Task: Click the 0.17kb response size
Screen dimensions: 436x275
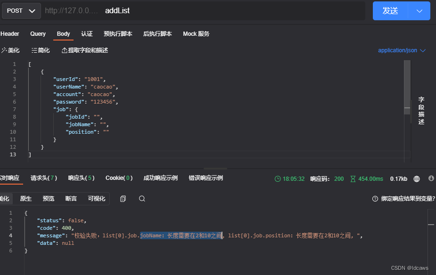Action: pos(398,179)
